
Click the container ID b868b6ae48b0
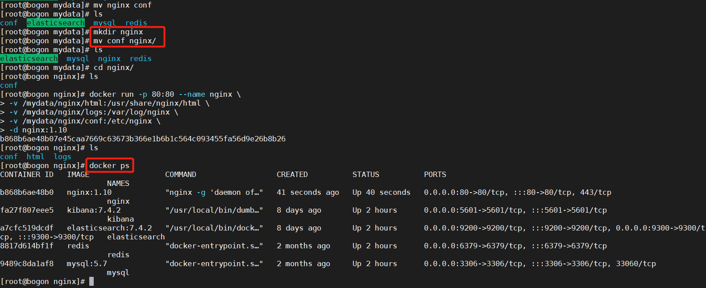point(27,192)
